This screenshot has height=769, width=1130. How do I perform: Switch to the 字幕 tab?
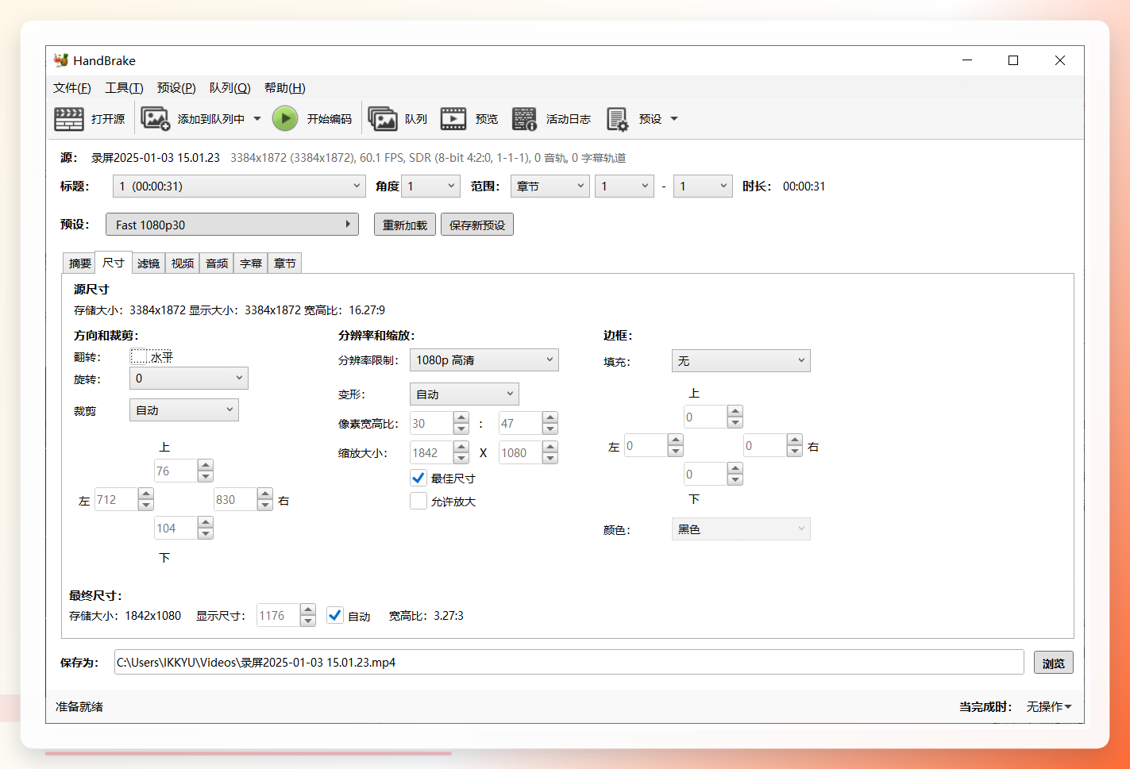[x=251, y=263]
